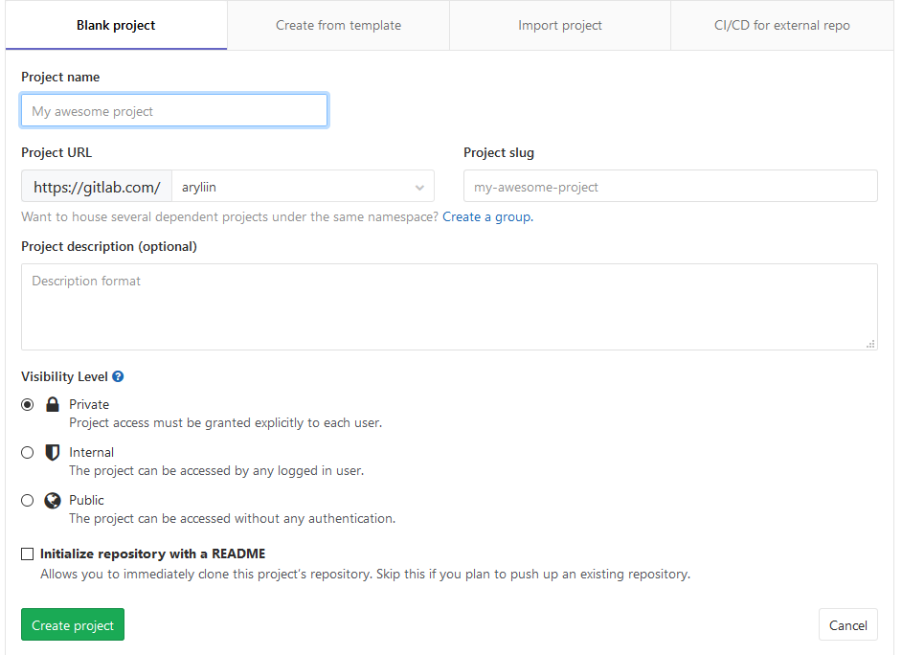Focus the Project slug input field

tap(670, 186)
